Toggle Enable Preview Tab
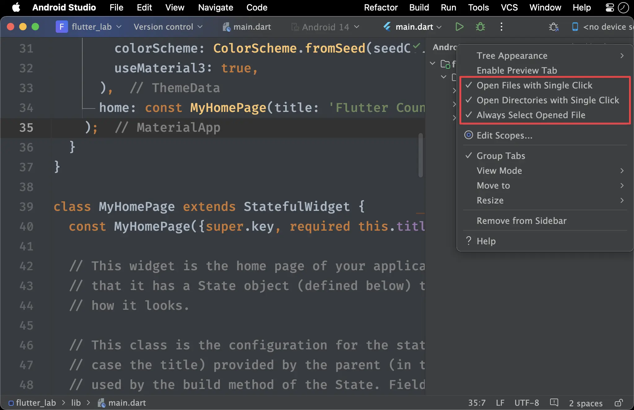The width and height of the screenshot is (634, 410). 545,70
